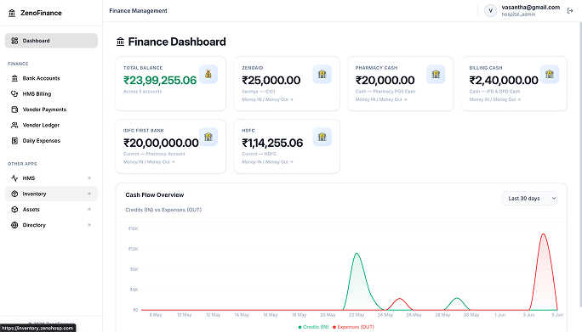
Task: Expand the HMS app menu arrow
Action: click(89, 178)
